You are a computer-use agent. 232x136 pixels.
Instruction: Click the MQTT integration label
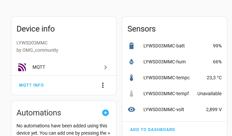pos(39,67)
